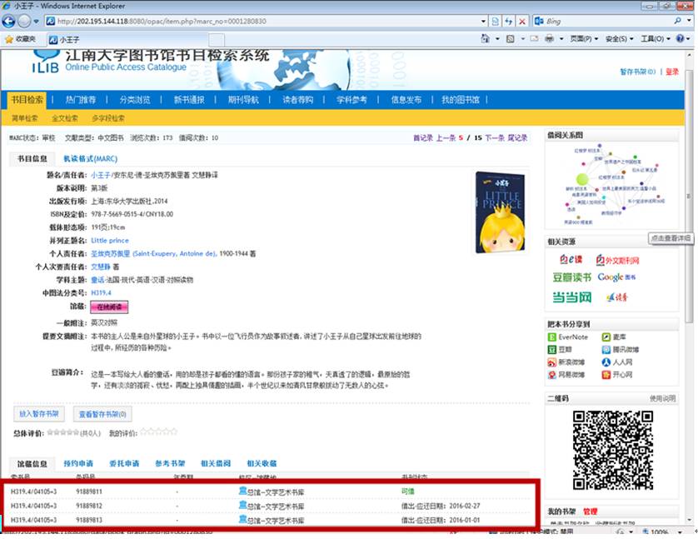Click the Google 图书 logo
The width and height of the screenshot is (698, 539).
click(616, 277)
